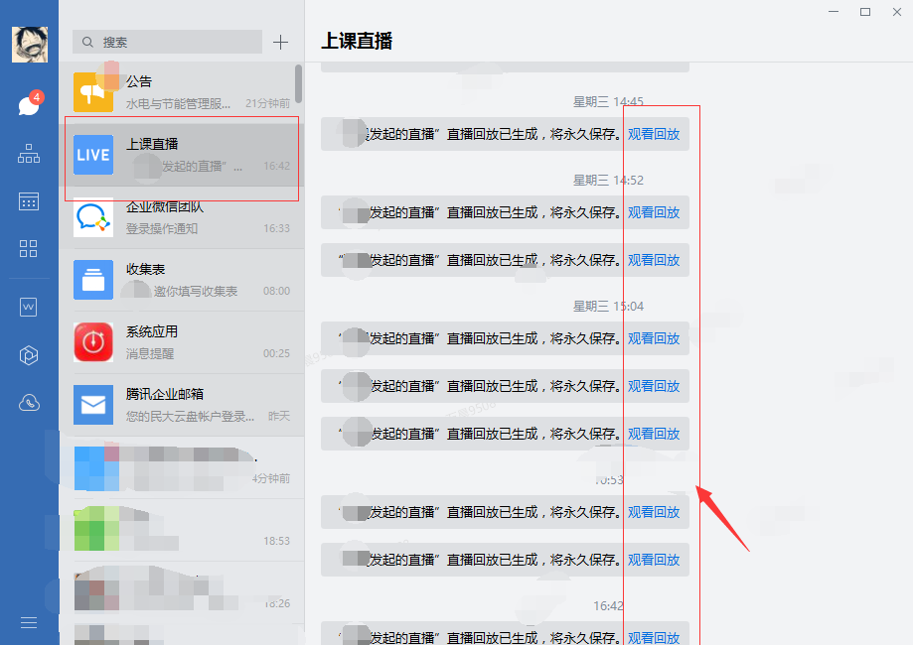
Task: Open the Documents (W) icon in sidebar
Action: click(28, 306)
